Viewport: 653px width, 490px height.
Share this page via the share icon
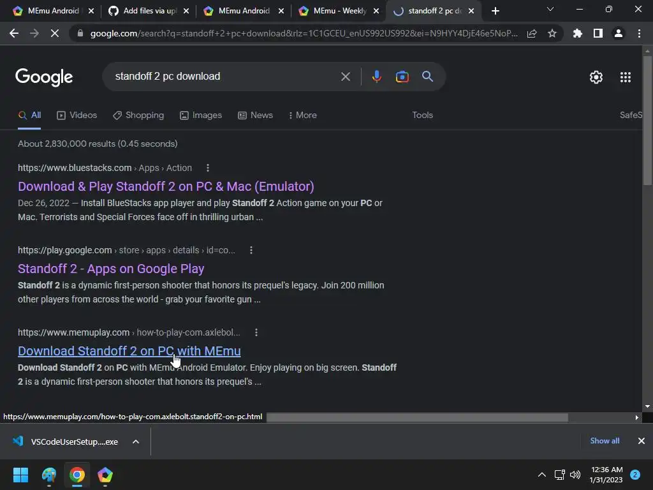tap(532, 33)
